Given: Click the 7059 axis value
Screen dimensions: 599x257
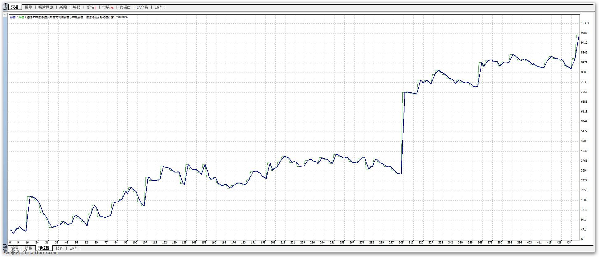Looking at the screenshot, I should coord(584,92).
